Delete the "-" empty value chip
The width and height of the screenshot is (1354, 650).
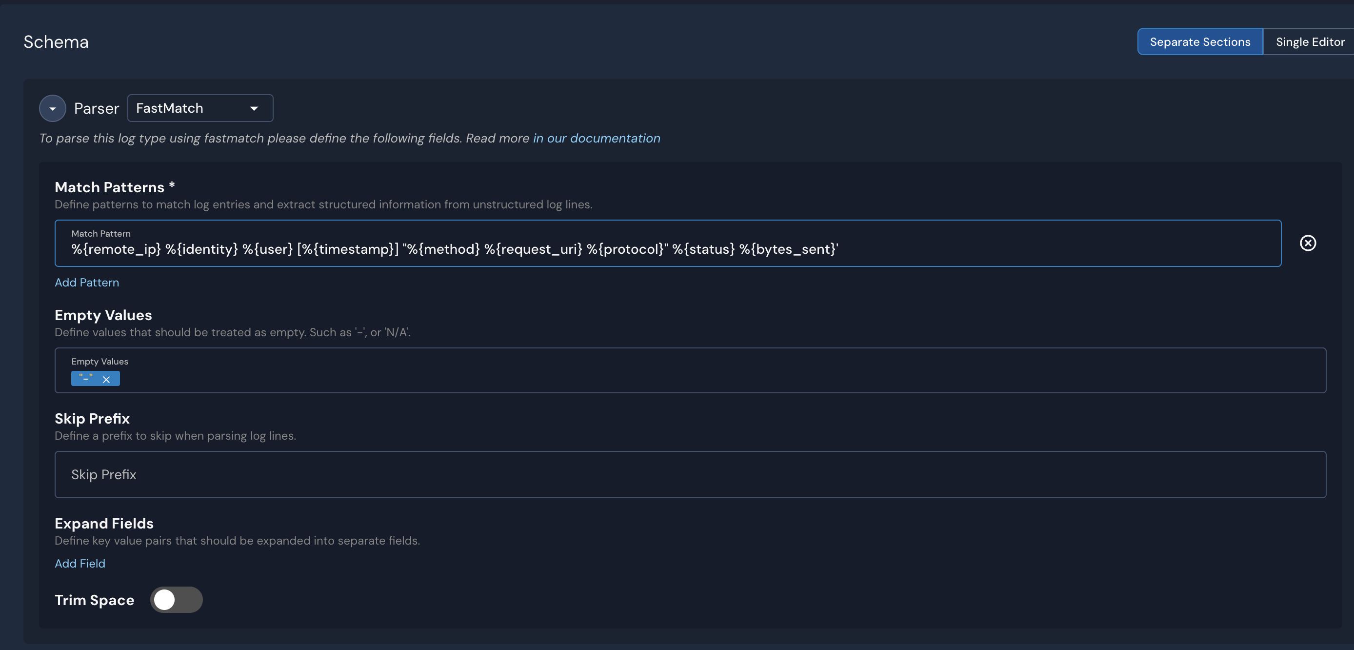(x=107, y=379)
